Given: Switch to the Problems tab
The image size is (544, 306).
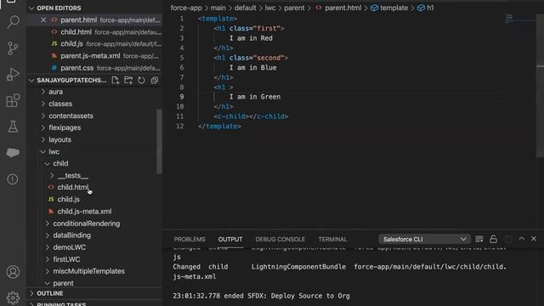Looking at the screenshot, I should (x=190, y=240).
